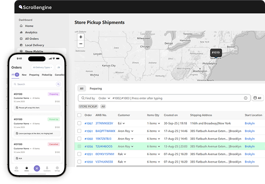This screenshot has width=265, height=184.
Task: Check the box for order #1060
Action: coord(79,139)
